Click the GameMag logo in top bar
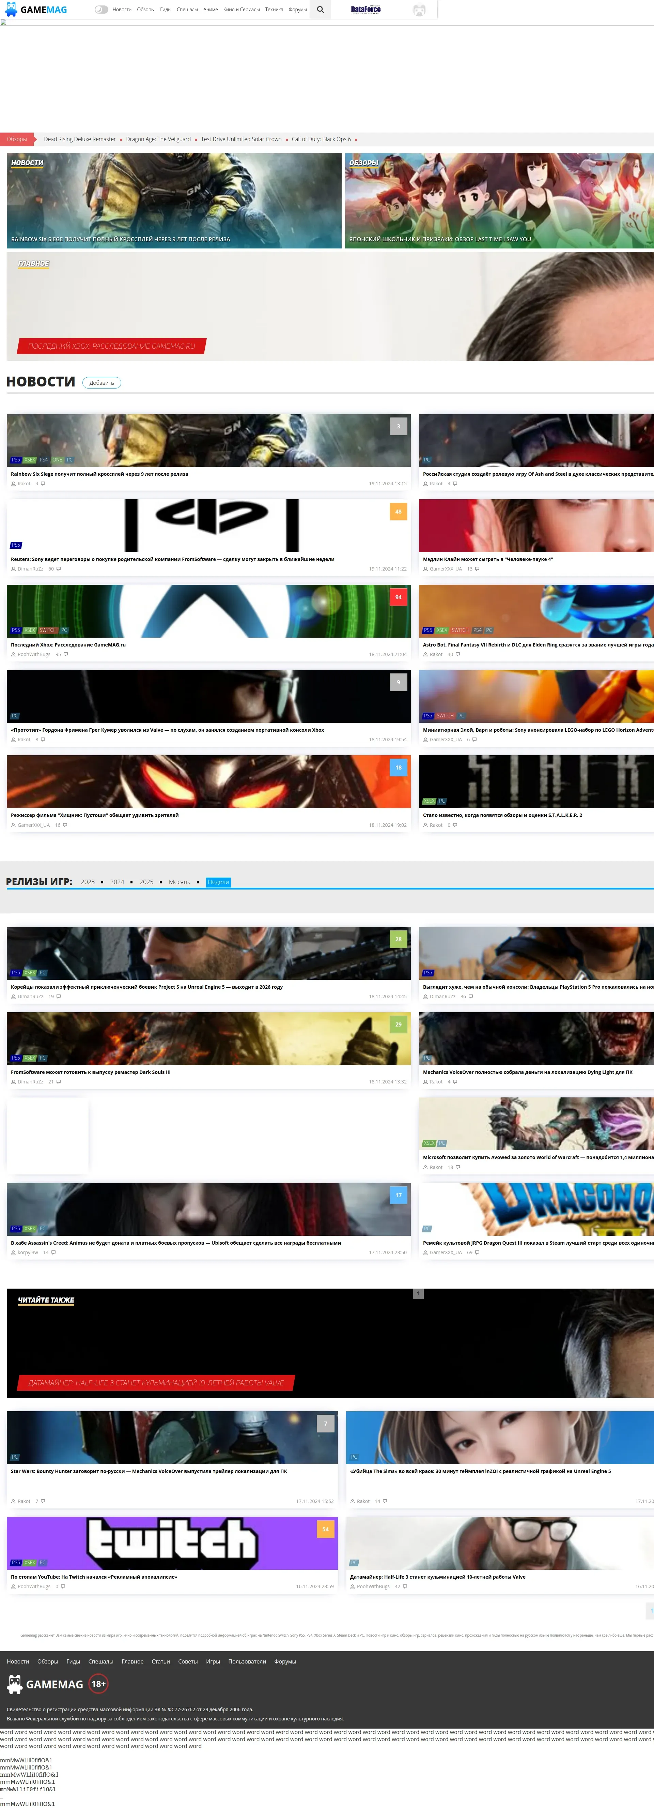This screenshot has height=1808, width=654. coord(36,10)
